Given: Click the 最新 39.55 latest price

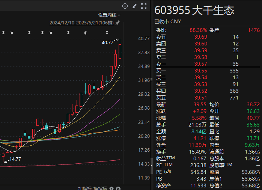Looking at the screenshot, I should (x=200, y=105).
